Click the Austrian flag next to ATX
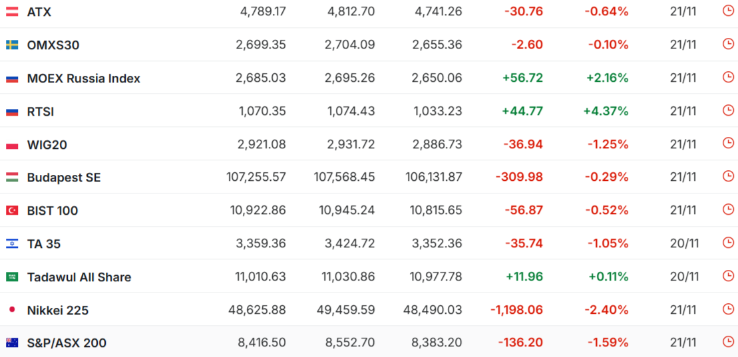 pyautogui.click(x=12, y=11)
